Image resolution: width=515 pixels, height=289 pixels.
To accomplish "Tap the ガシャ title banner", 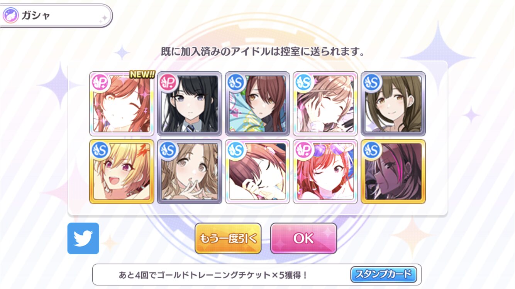I will [x=56, y=16].
